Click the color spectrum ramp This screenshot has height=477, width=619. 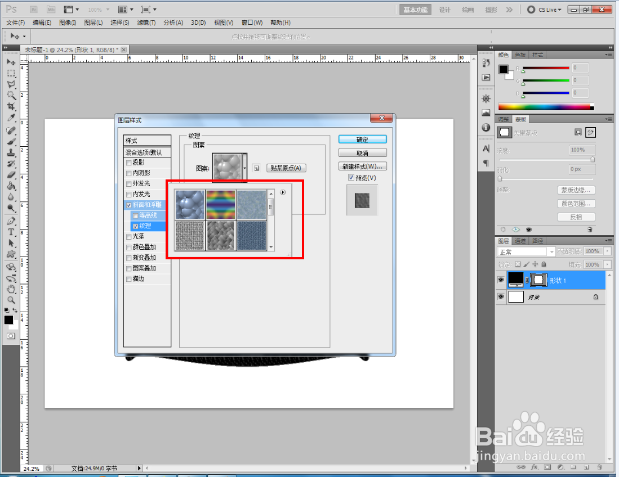[546, 107]
